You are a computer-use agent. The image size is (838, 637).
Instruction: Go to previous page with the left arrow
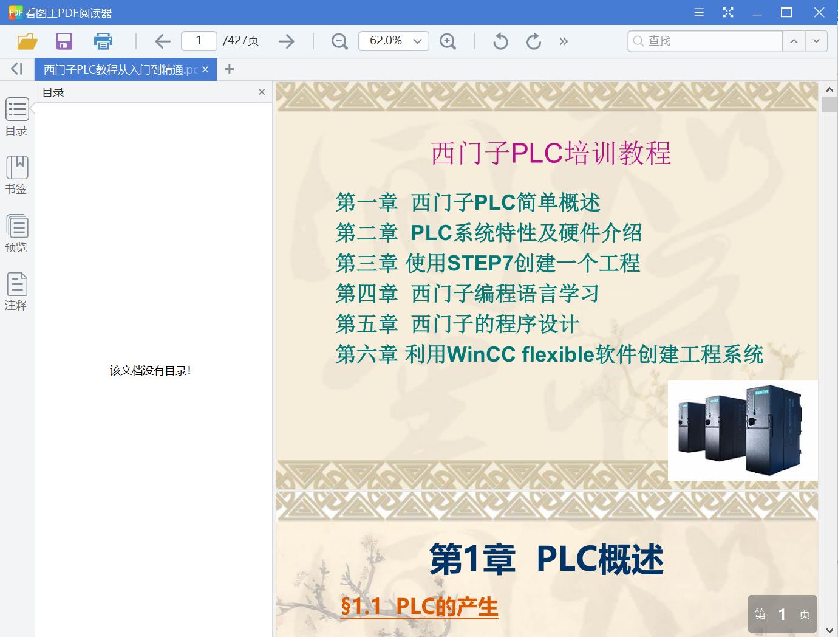162,41
